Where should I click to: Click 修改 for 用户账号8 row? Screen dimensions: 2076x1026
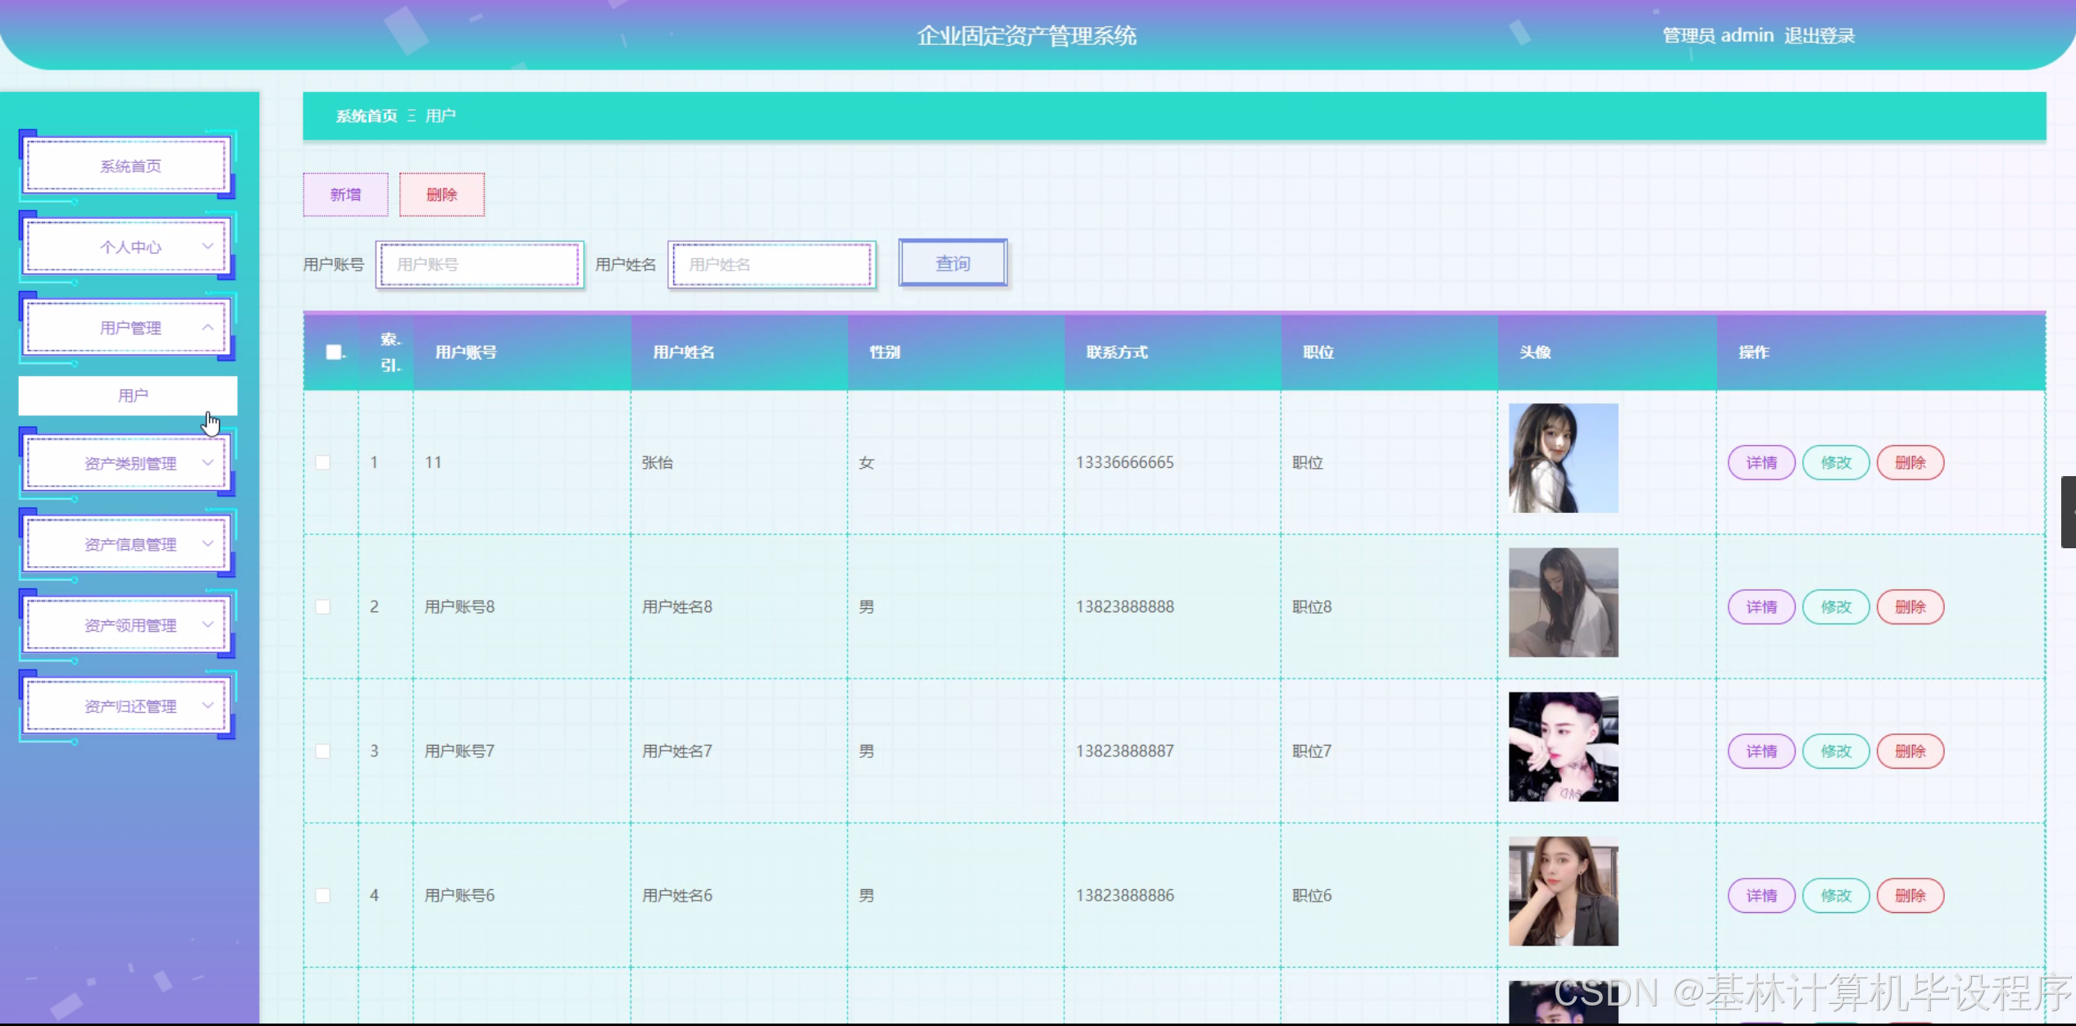pyautogui.click(x=1836, y=607)
